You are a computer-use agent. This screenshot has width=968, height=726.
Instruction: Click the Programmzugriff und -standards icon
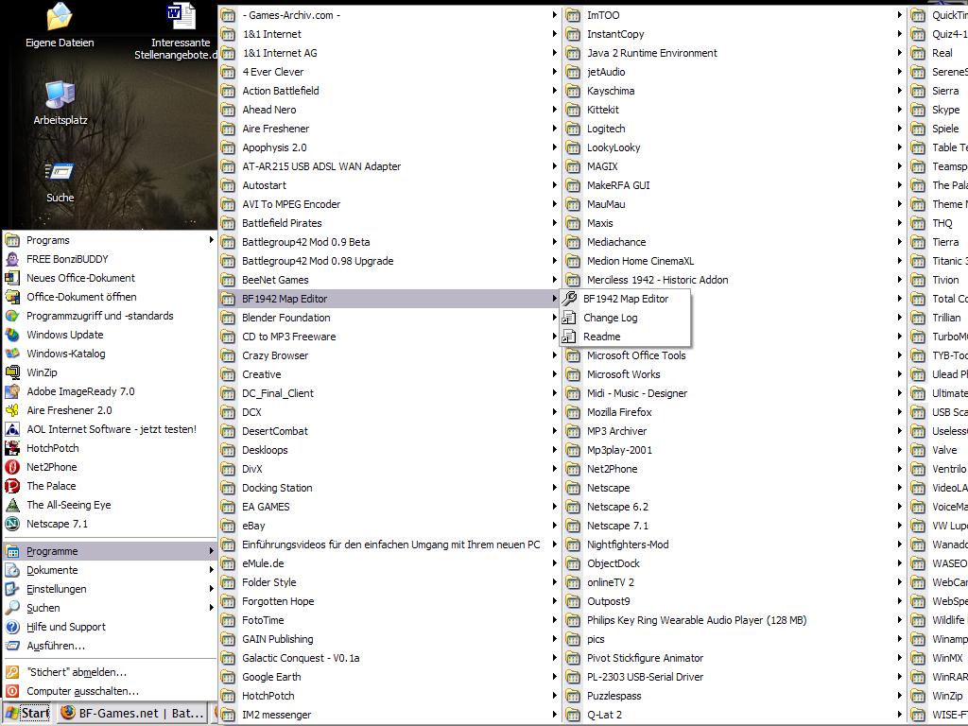pyautogui.click(x=12, y=316)
